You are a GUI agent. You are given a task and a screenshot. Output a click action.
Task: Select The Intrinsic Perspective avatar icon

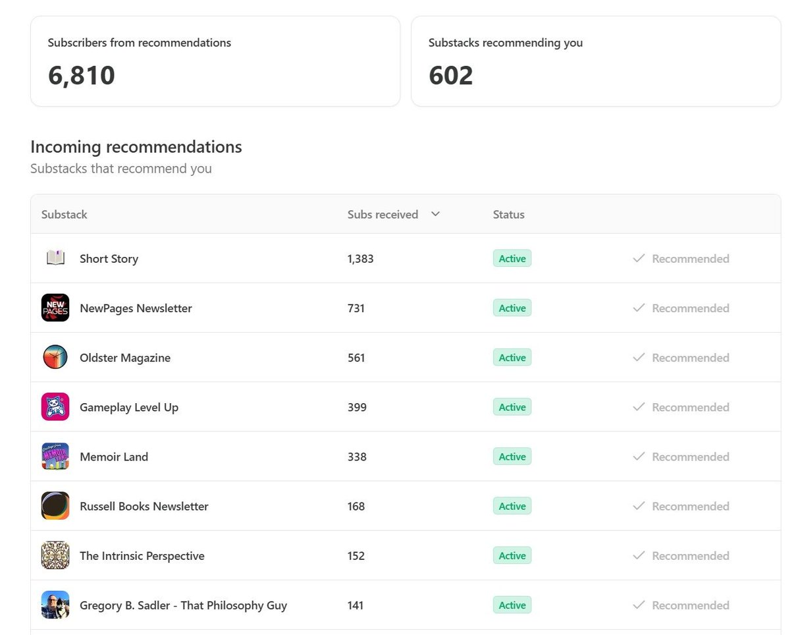[x=55, y=555]
